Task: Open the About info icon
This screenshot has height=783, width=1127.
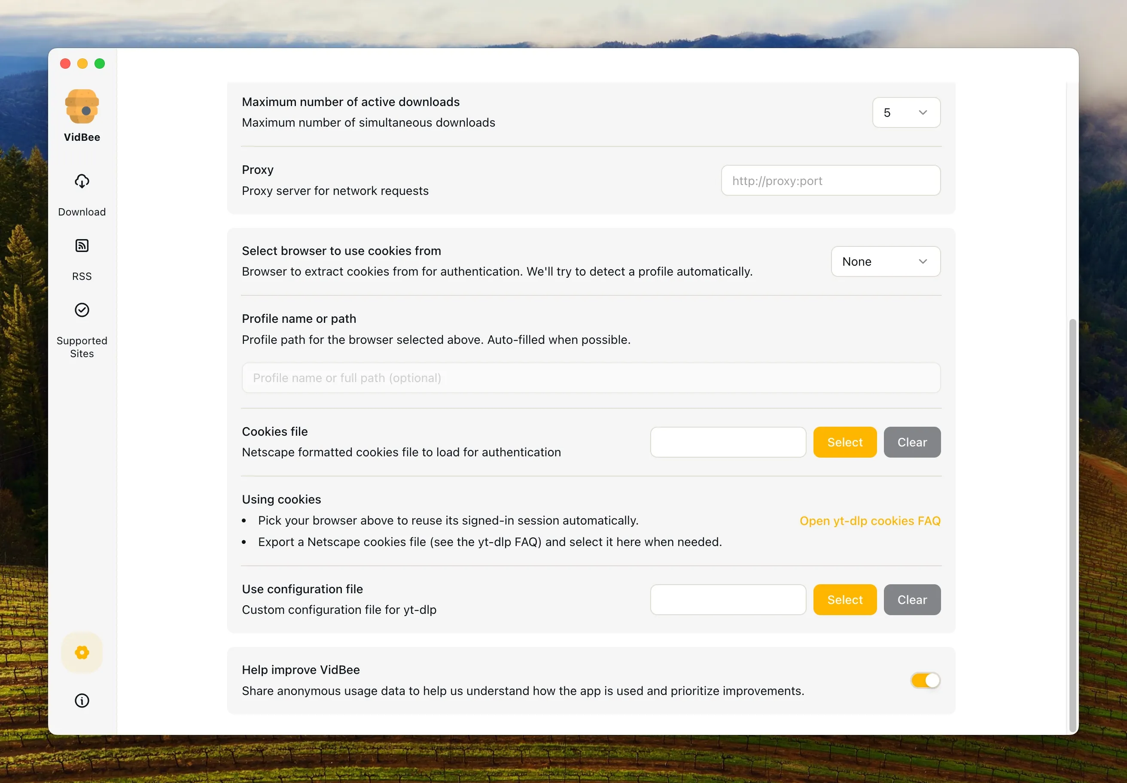Action: click(82, 701)
